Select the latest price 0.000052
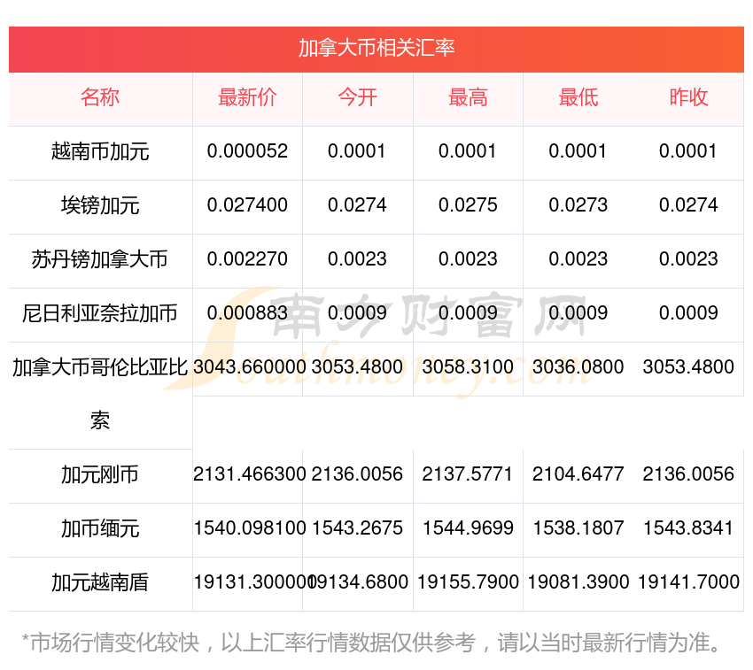Image resolution: width=753 pixels, height=670 pixels. (247, 151)
